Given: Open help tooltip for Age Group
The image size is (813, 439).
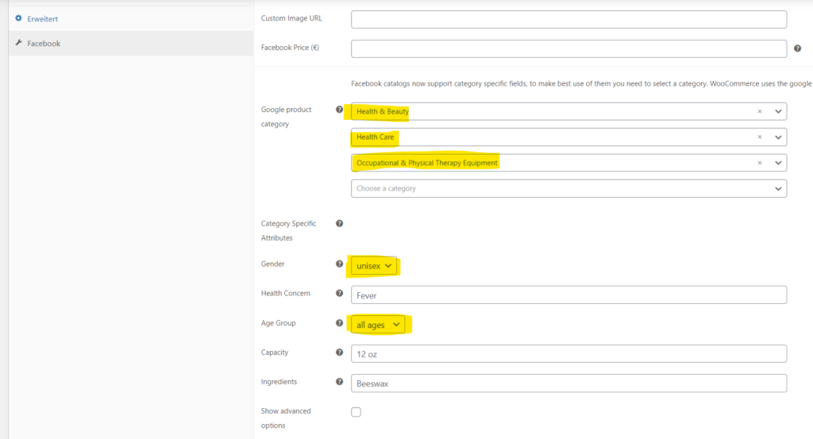Looking at the screenshot, I should (x=339, y=323).
